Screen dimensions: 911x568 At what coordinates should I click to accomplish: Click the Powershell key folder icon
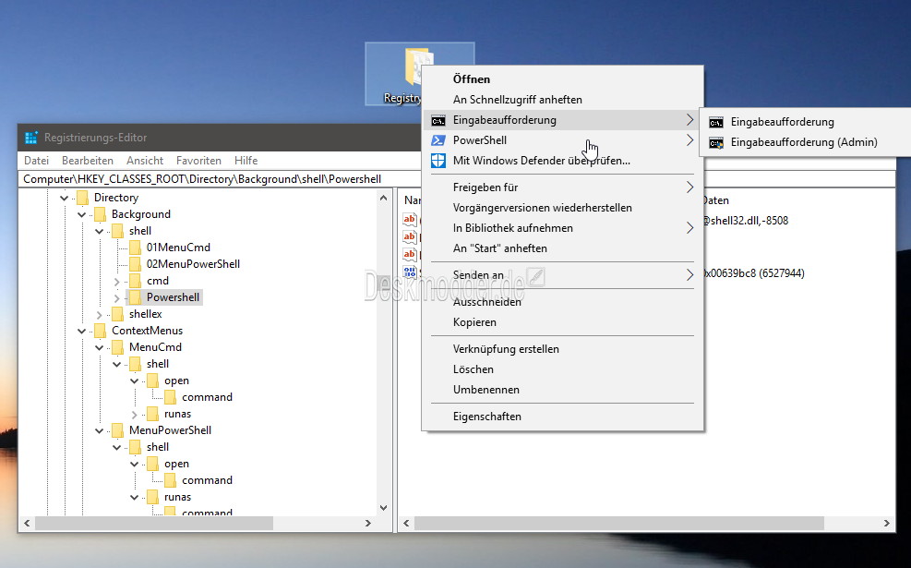coord(135,297)
